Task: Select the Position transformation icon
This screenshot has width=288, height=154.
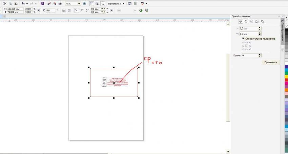Action: coord(241,21)
